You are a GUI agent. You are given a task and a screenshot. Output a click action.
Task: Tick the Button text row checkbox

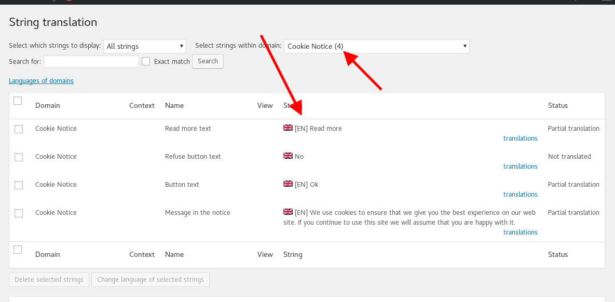[x=19, y=185]
